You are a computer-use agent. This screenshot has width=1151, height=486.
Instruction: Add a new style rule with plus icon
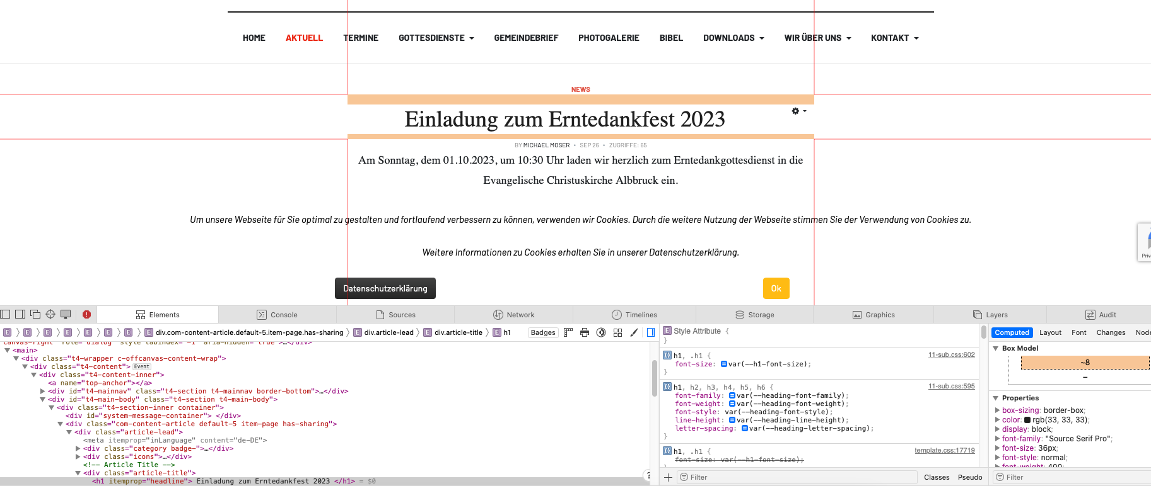pyautogui.click(x=668, y=477)
